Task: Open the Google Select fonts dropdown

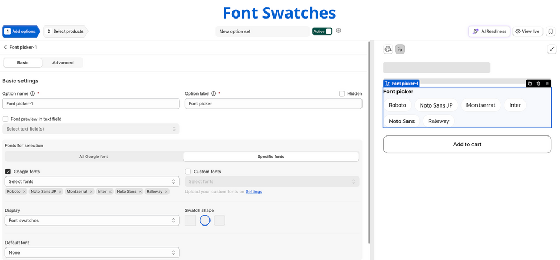Action: (92, 181)
